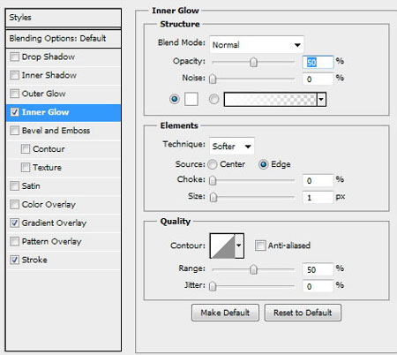The width and height of the screenshot is (397, 355).
Task: Select the Gradient Overlay style row
Action: 64,223
